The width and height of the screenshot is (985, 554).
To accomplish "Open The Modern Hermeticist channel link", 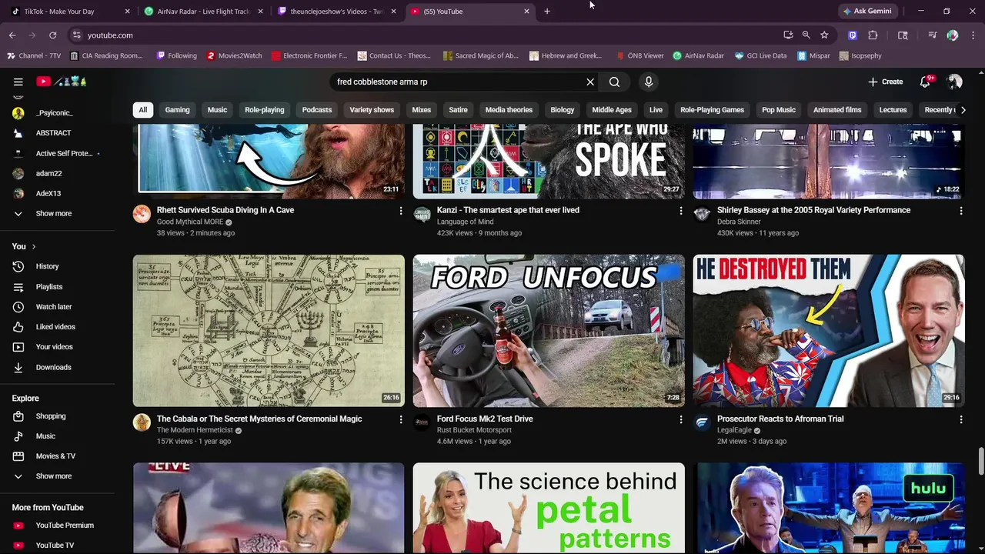I will (195, 430).
